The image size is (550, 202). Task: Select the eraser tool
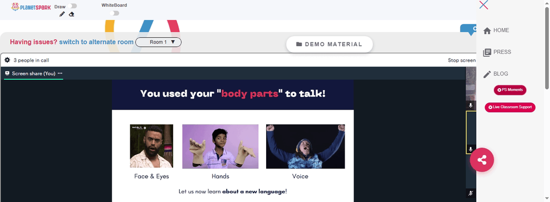[x=71, y=14]
